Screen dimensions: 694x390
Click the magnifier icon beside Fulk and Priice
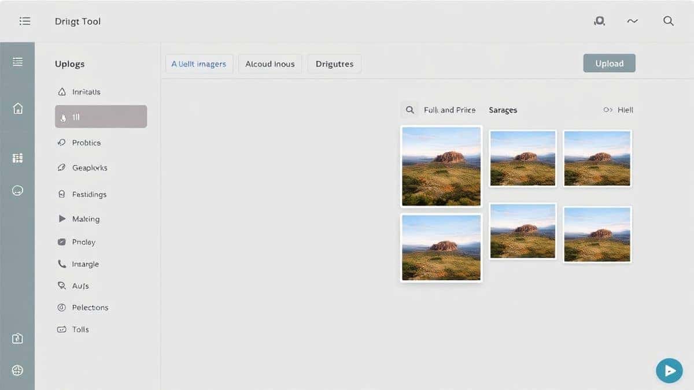pos(409,110)
